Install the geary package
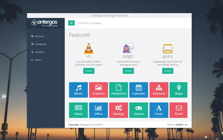The width and height of the screenshot is (223, 140). (x=168, y=71)
